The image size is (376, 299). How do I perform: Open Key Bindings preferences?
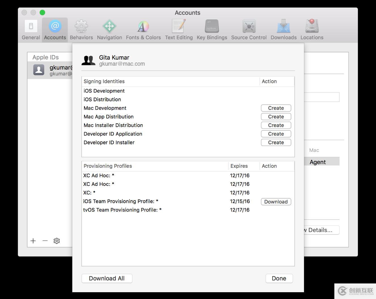(212, 27)
